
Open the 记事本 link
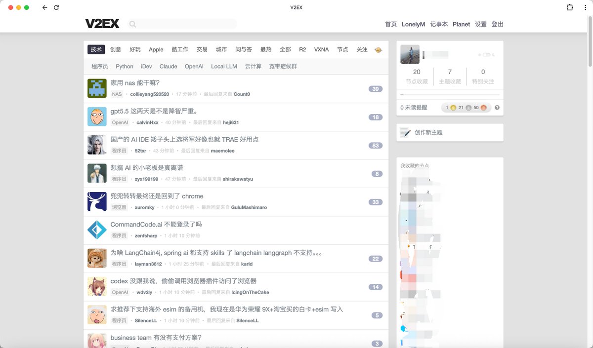pyautogui.click(x=439, y=24)
